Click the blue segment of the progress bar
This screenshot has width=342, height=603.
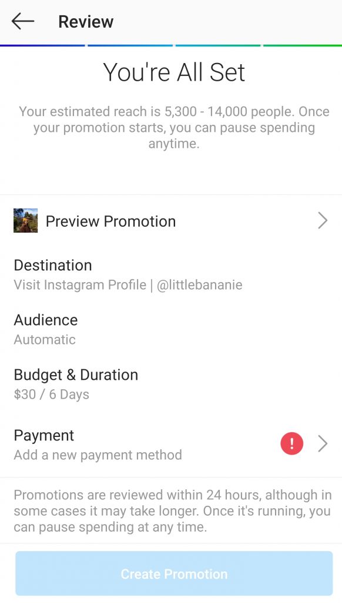(x=129, y=44)
